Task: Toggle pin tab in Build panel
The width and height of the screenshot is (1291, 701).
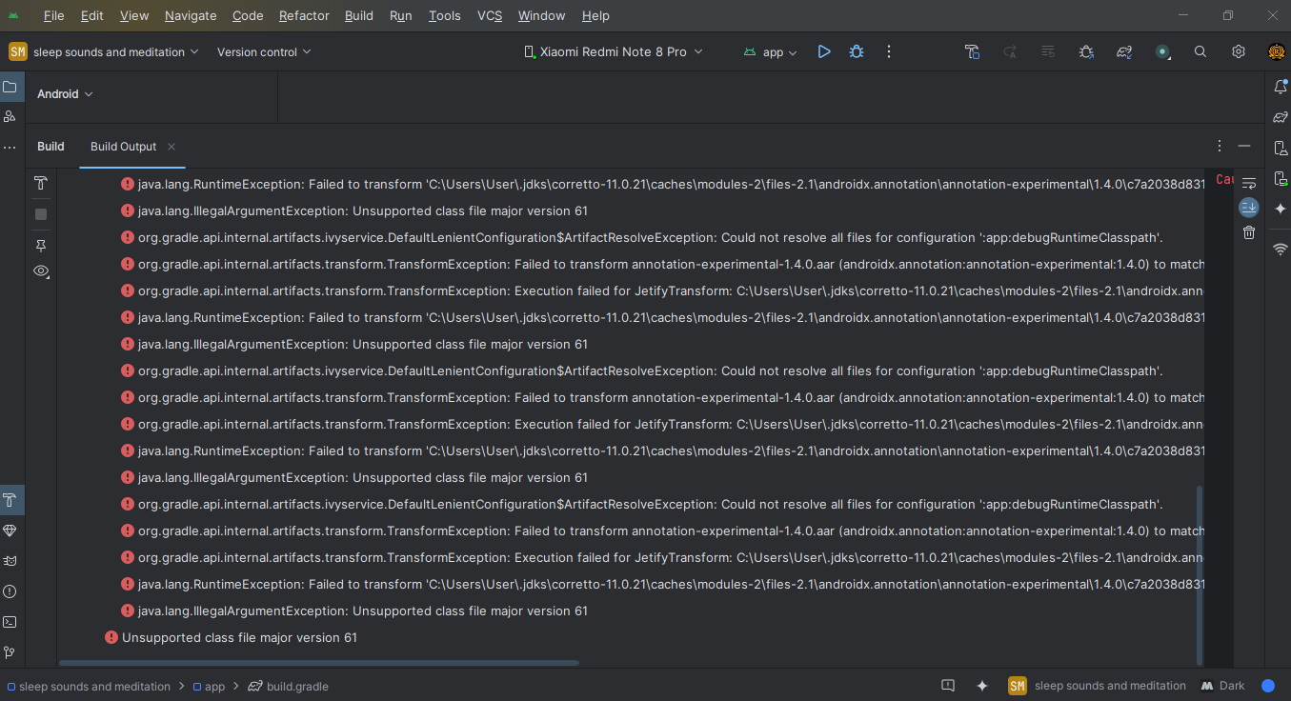Action: tap(41, 245)
